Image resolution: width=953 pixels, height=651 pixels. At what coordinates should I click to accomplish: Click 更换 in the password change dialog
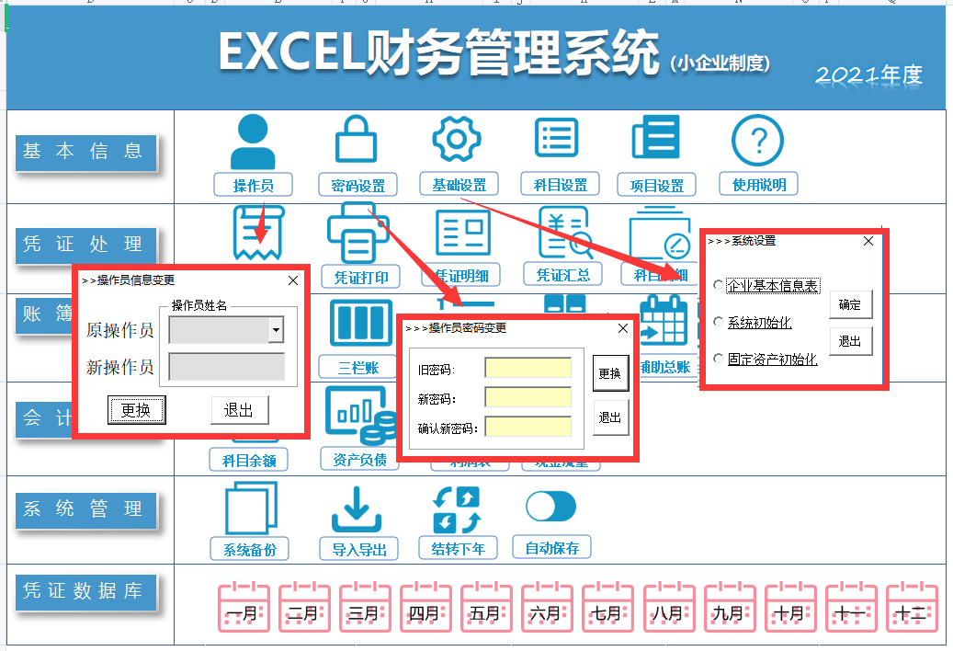(611, 374)
